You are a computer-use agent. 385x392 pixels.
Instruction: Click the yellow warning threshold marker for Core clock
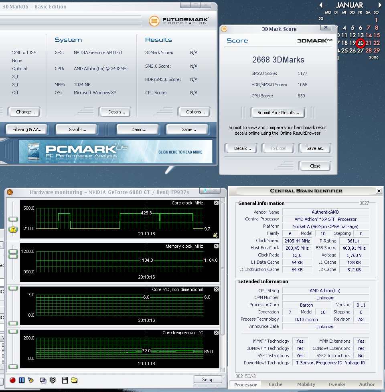point(13,229)
